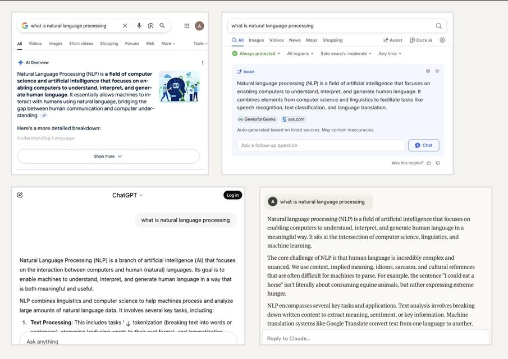
Task: Select the DuckDuckGo All tab
Action: (238, 40)
